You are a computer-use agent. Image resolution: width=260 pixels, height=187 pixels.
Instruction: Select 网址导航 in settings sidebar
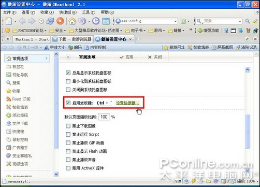[x=17, y=75]
